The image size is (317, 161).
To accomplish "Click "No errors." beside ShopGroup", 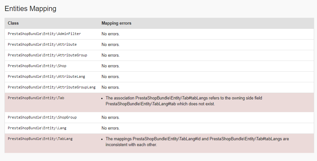I will (x=110, y=117).
